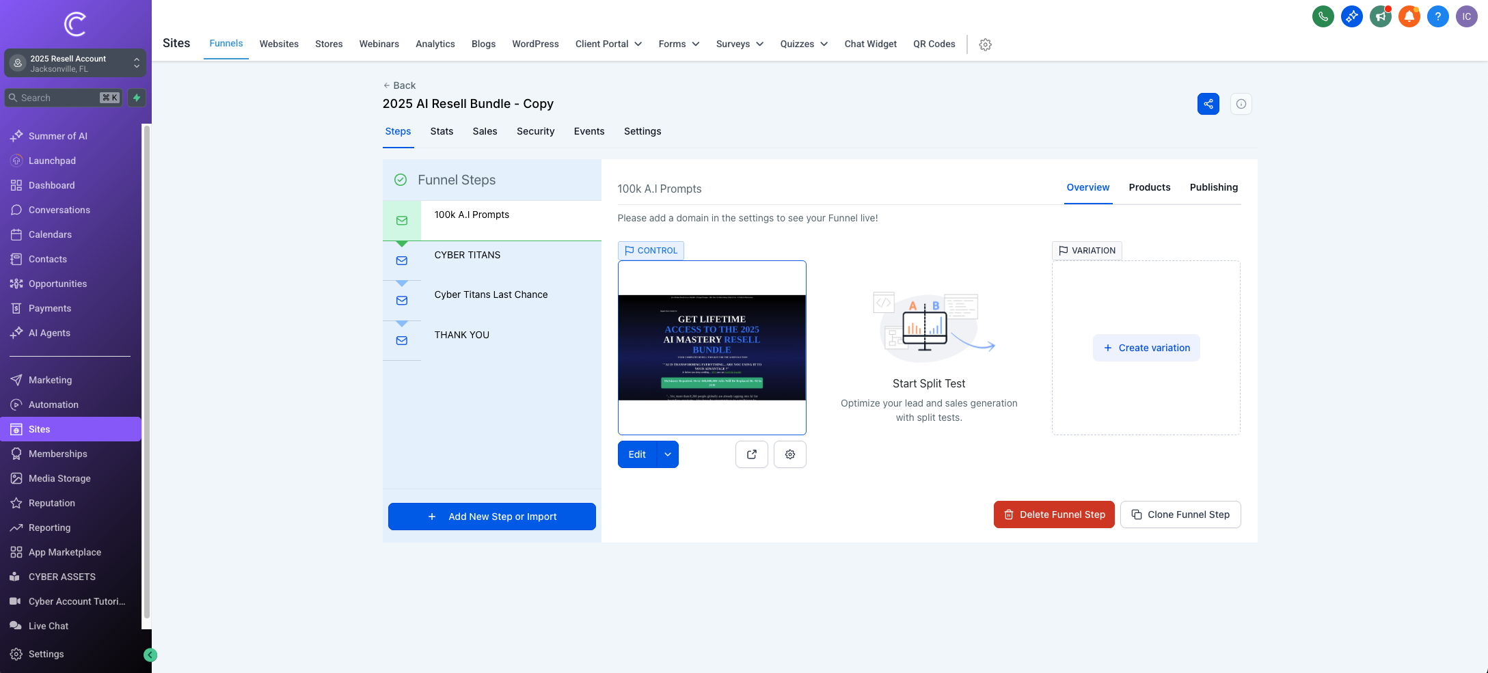Open the step settings gear below preview
1488x673 pixels.
(x=789, y=454)
